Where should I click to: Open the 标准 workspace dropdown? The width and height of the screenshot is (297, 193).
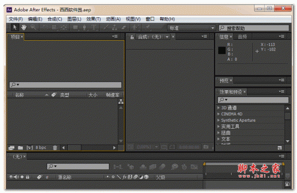191,28
